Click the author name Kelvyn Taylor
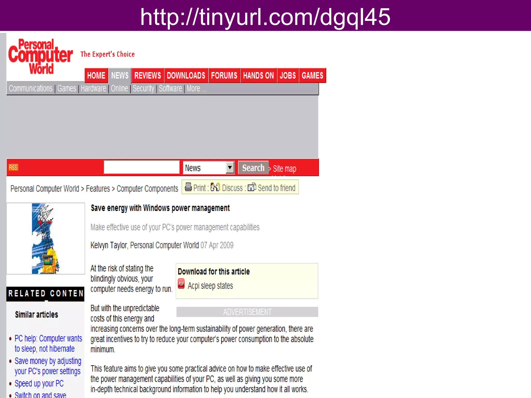The height and width of the screenshot is (398, 531). pos(109,245)
